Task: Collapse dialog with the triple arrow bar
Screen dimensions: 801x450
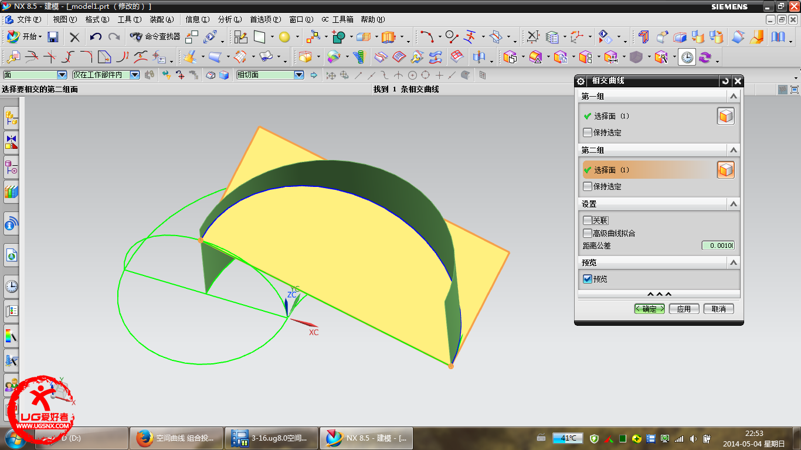Action: pos(659,294)
